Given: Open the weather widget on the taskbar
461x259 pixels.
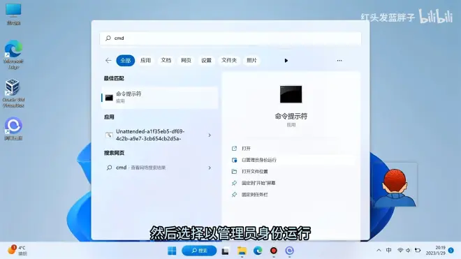Looking at the screenshot, I should point(17,250).
